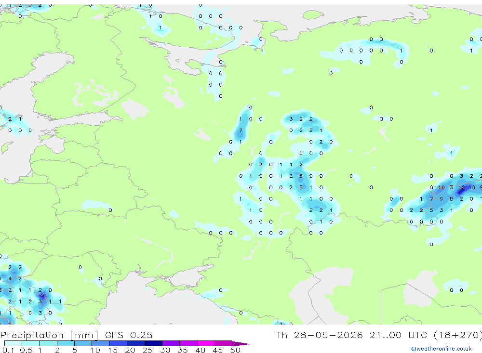The width and height of the screenshot is (482, 353).
Task: Click the '40' legend scale label
Action: [200, 350]
